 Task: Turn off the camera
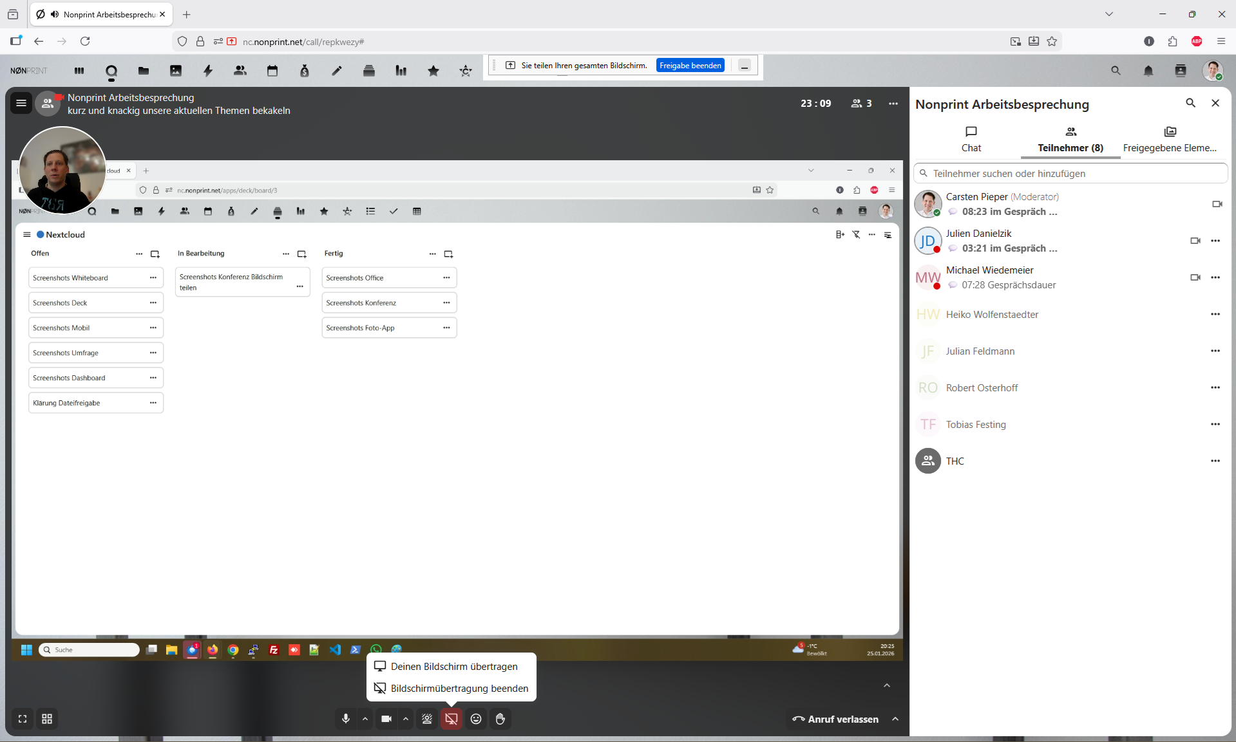(386, 719)
